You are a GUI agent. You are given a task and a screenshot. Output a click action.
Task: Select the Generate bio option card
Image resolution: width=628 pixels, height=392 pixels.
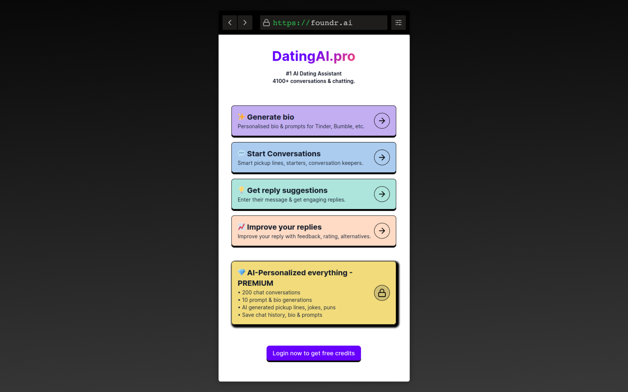(x=313, y=121)
